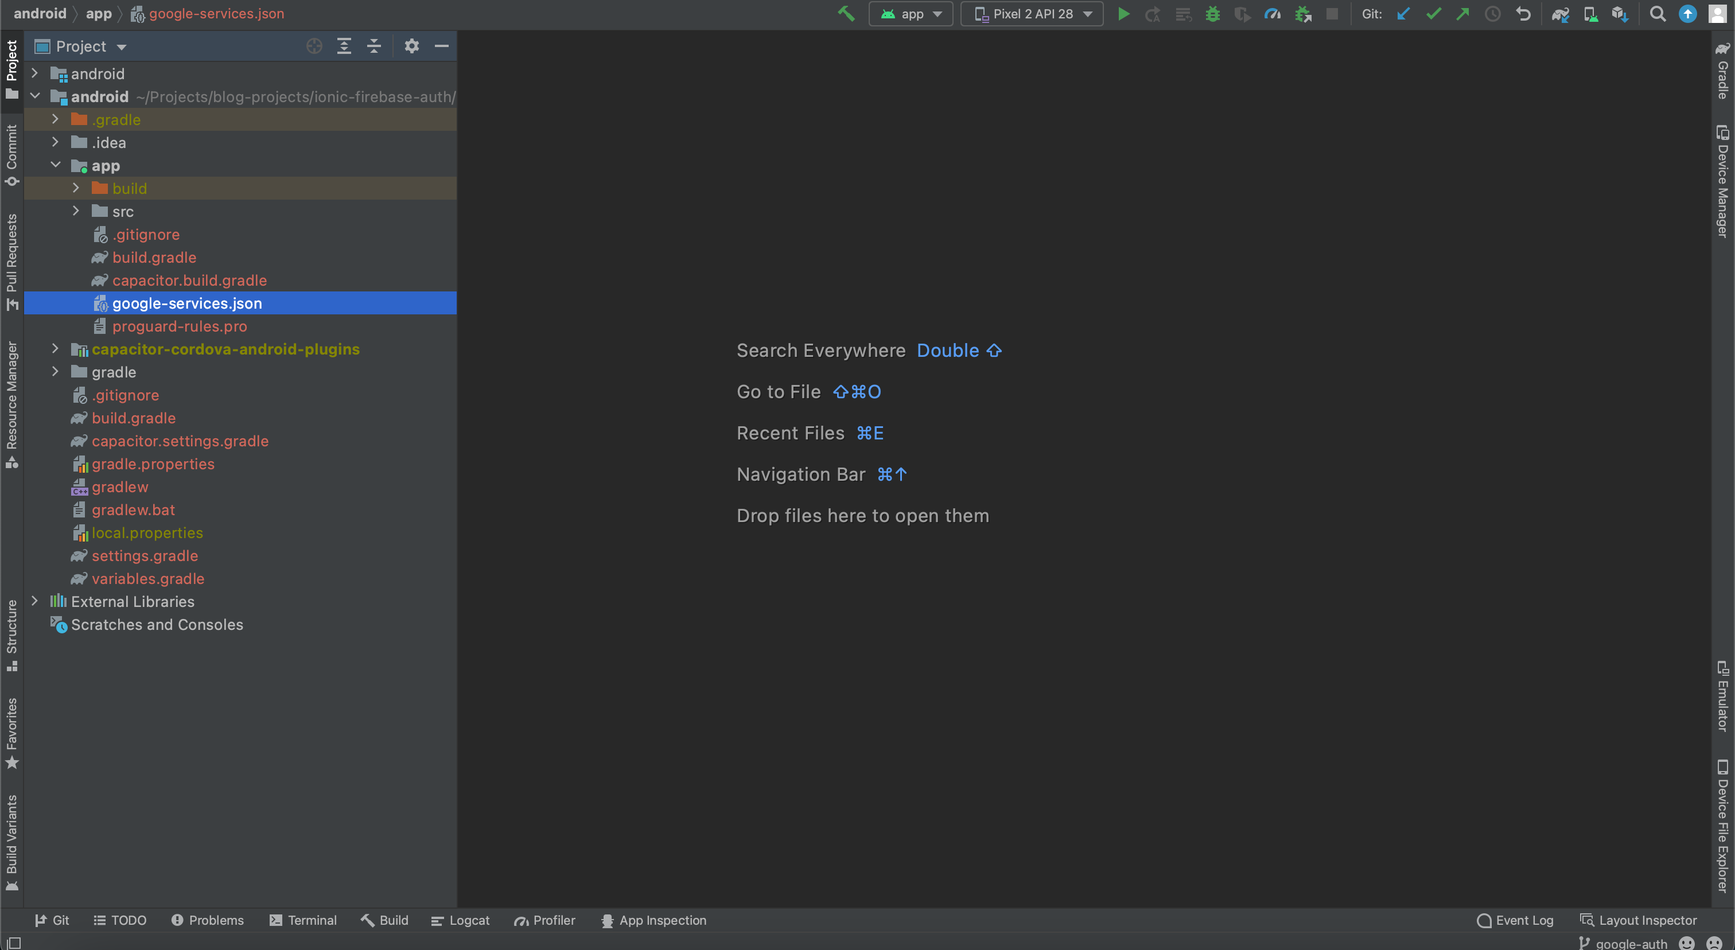
Task: Open the Logcat bottom tab
Action: pyautogui.click(x=460, y=920)
